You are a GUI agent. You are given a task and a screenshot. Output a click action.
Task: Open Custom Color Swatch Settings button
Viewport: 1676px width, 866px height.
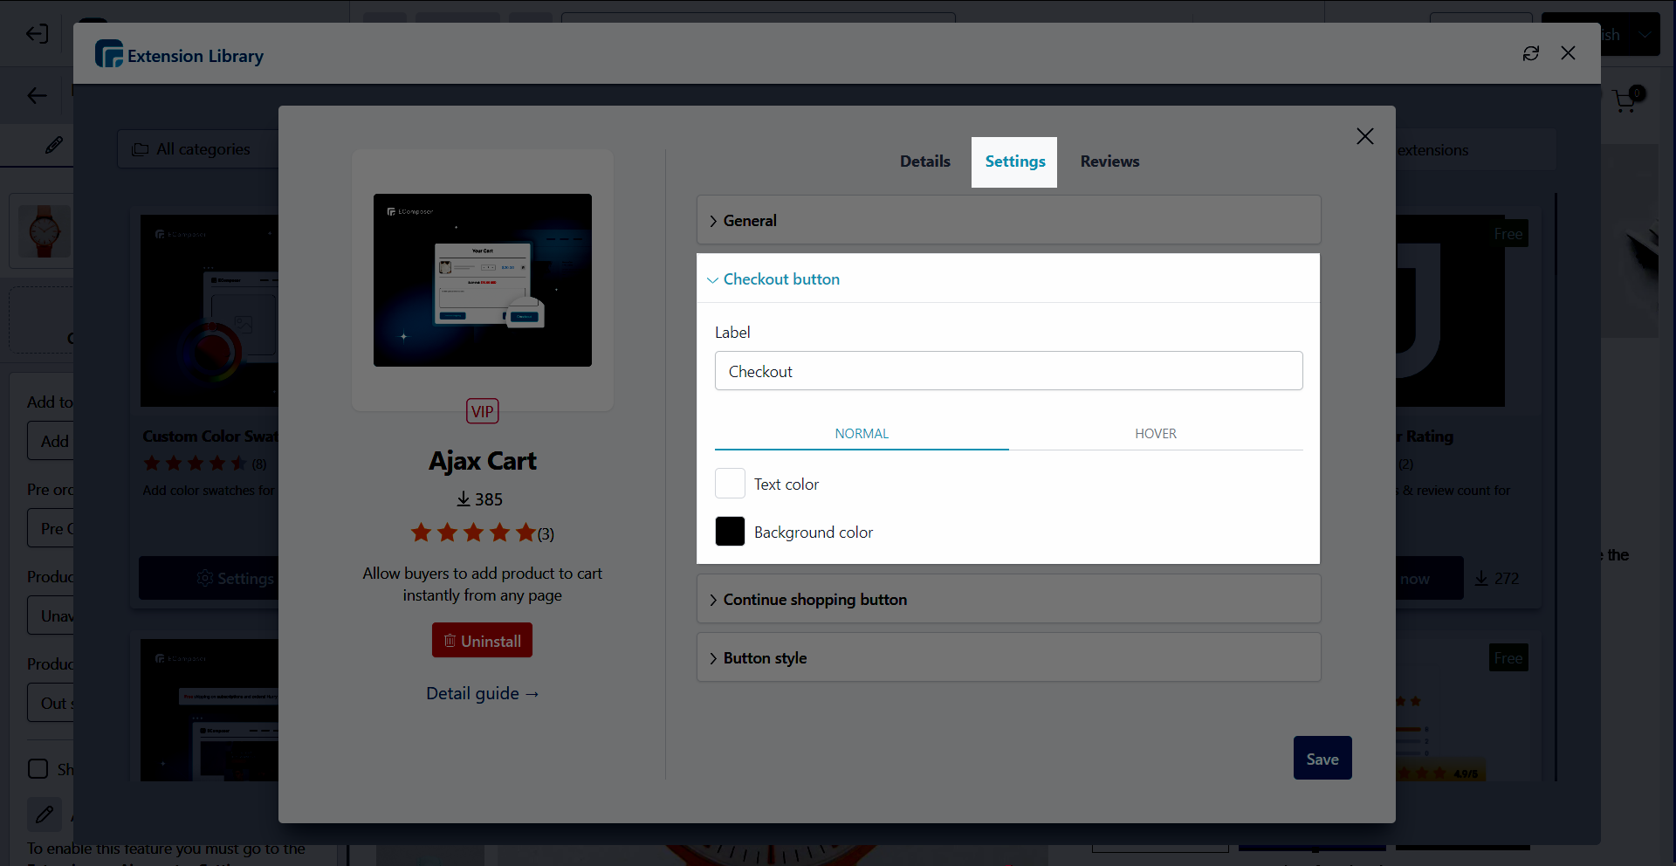(x=209, y=578)
